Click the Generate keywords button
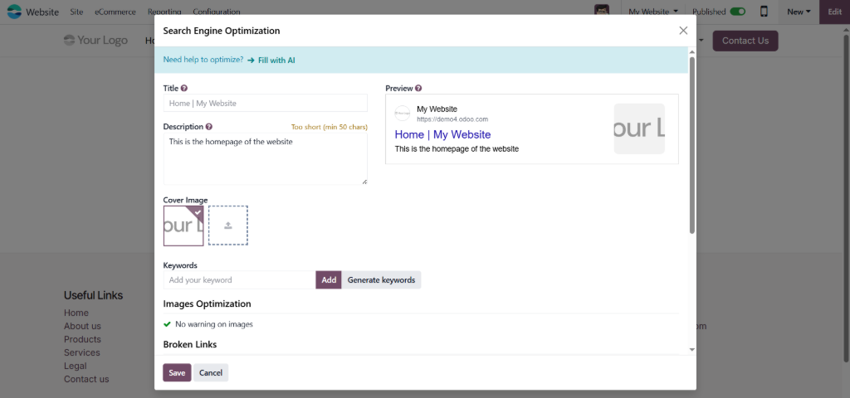850x398 pixels. (x=381, y=280)
